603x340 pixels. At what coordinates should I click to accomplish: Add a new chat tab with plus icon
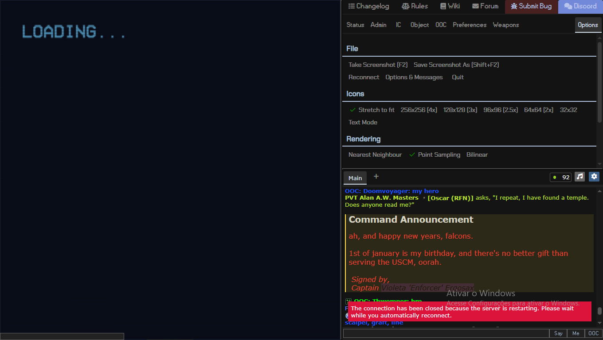click(376, 177)
